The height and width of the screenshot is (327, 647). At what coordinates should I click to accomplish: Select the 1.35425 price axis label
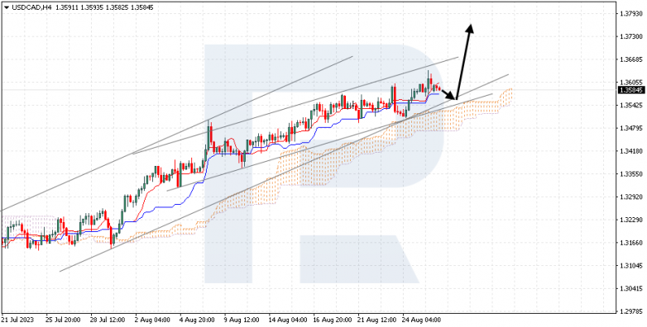pos(632,106)
